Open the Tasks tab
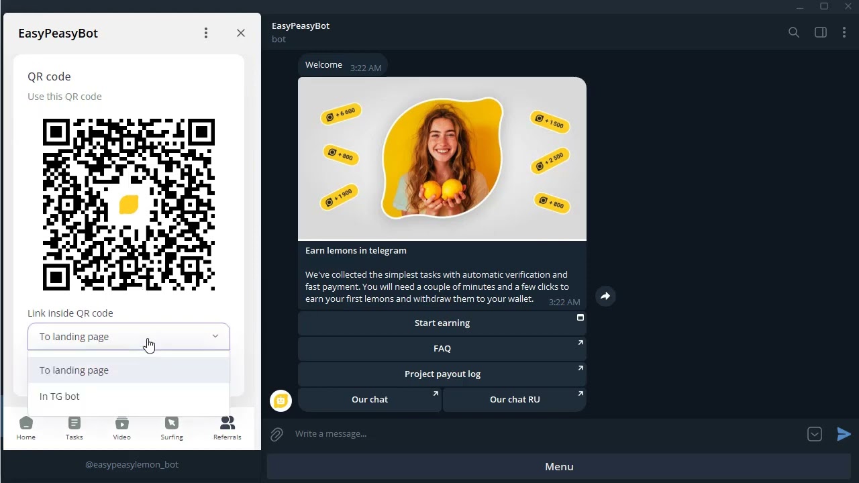Screen dimensions: 859x483 point(74,428)
